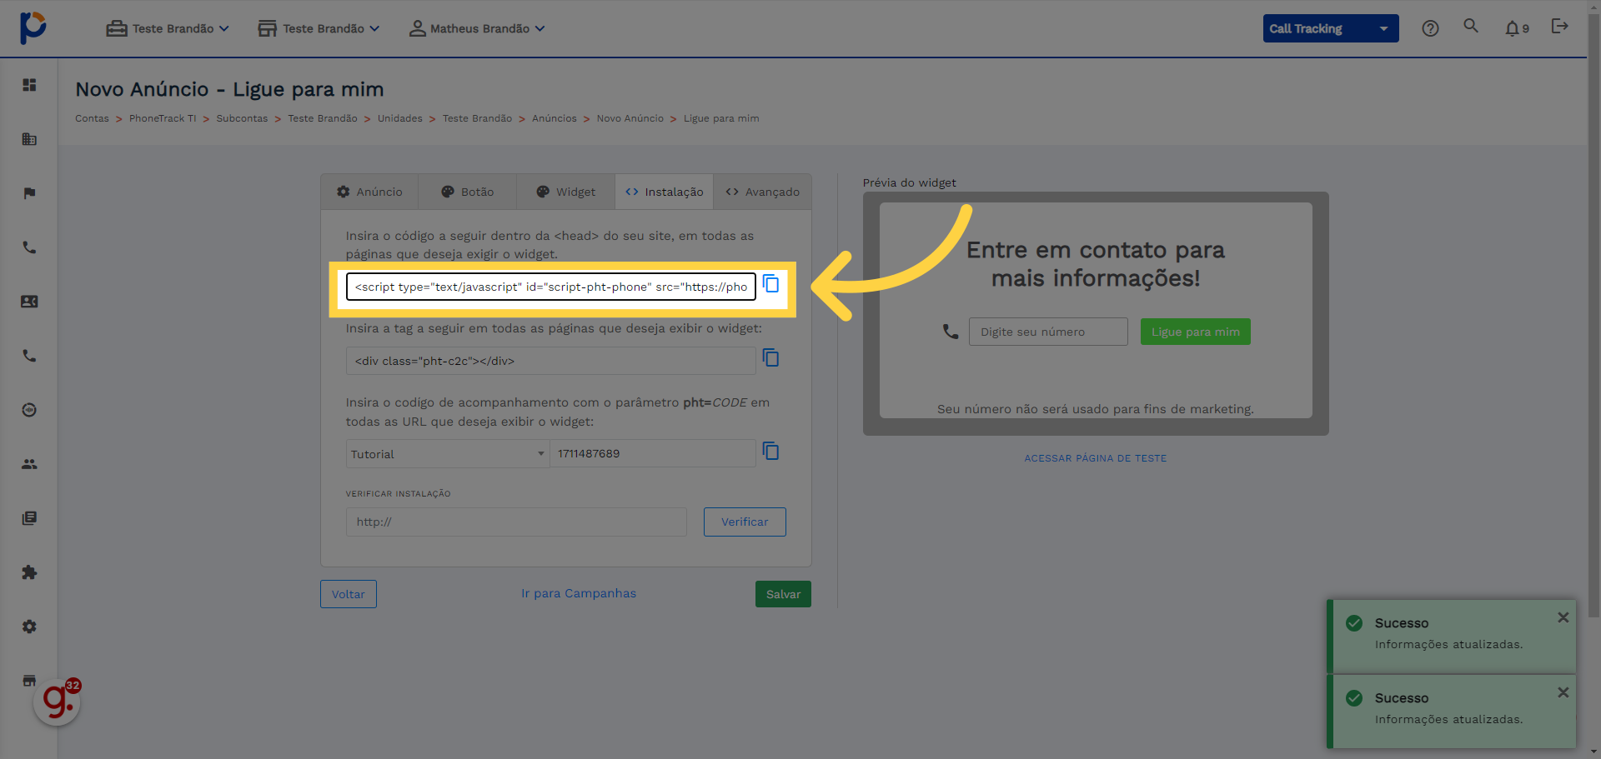This screenshot has height=759, width=1601.
Task: Click the Salvar button
Action: tap(783, 594)
